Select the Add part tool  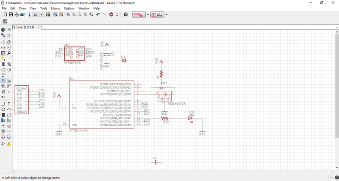click(9, 64)
